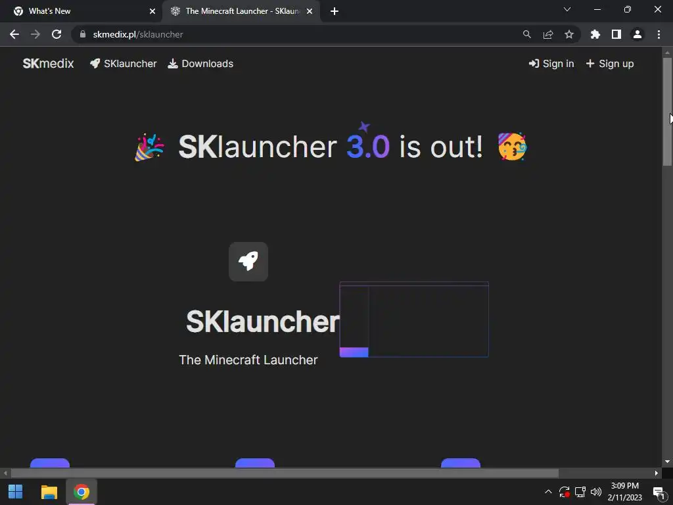Image resolution: width=673 pixels, height=505 pixels.
Task: Reload the skmedix.pl page
Action: click(57, 34)
